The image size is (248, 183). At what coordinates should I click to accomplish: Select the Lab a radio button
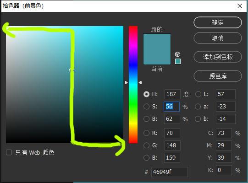click(x=198, y=107)
